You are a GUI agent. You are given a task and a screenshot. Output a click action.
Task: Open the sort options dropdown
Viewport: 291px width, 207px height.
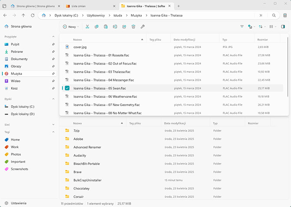click(262, 27)
